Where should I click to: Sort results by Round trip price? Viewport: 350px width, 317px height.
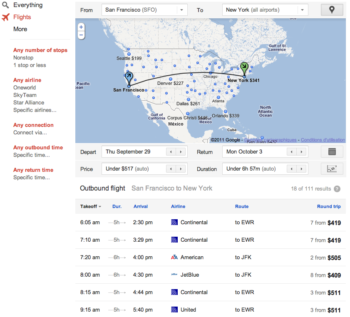[x=329, y=207]
